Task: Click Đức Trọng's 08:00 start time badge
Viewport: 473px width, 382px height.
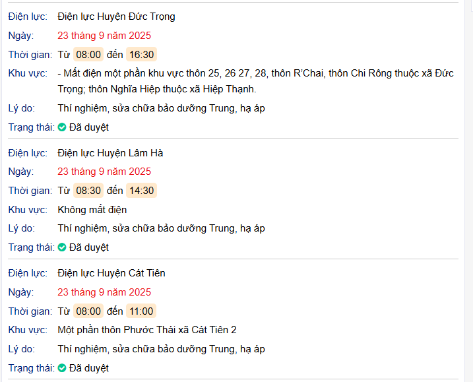Action: pyautogui.click(x=88, y=55)
